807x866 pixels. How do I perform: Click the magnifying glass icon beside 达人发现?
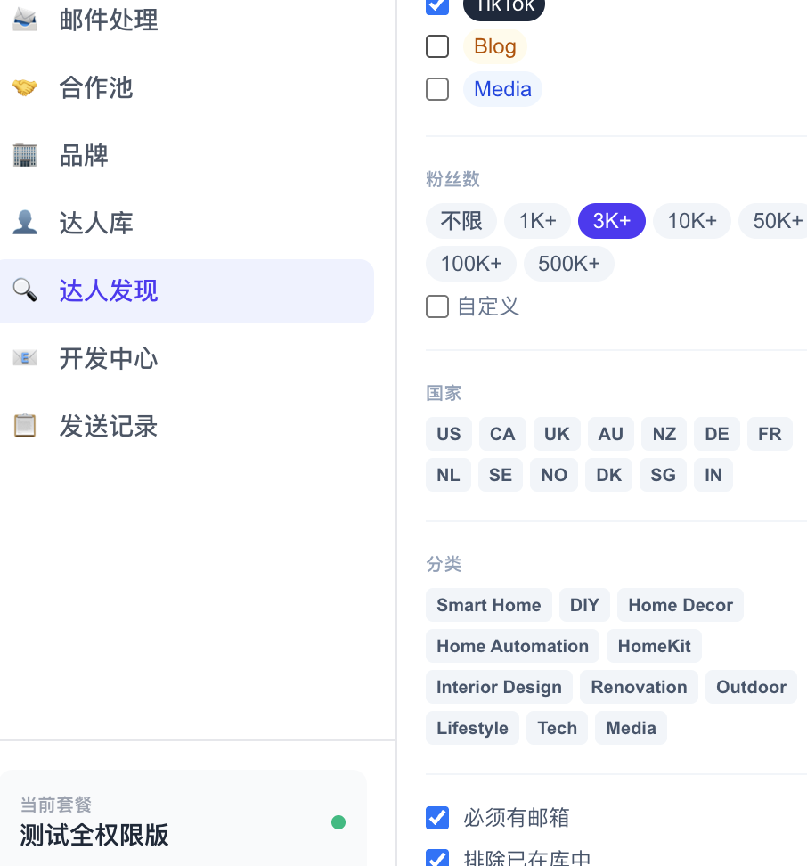coord(25,290)
